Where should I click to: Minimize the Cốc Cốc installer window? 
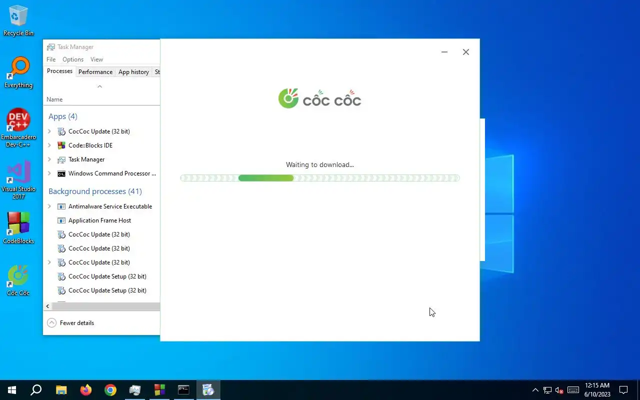[444, 52]
